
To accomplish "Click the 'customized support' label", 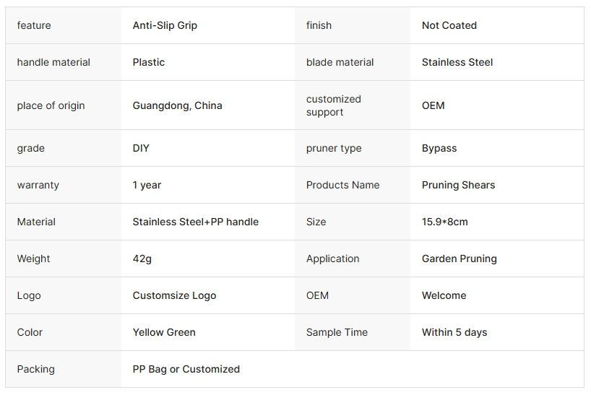I will pyautogui.click(x=333, y=105).
